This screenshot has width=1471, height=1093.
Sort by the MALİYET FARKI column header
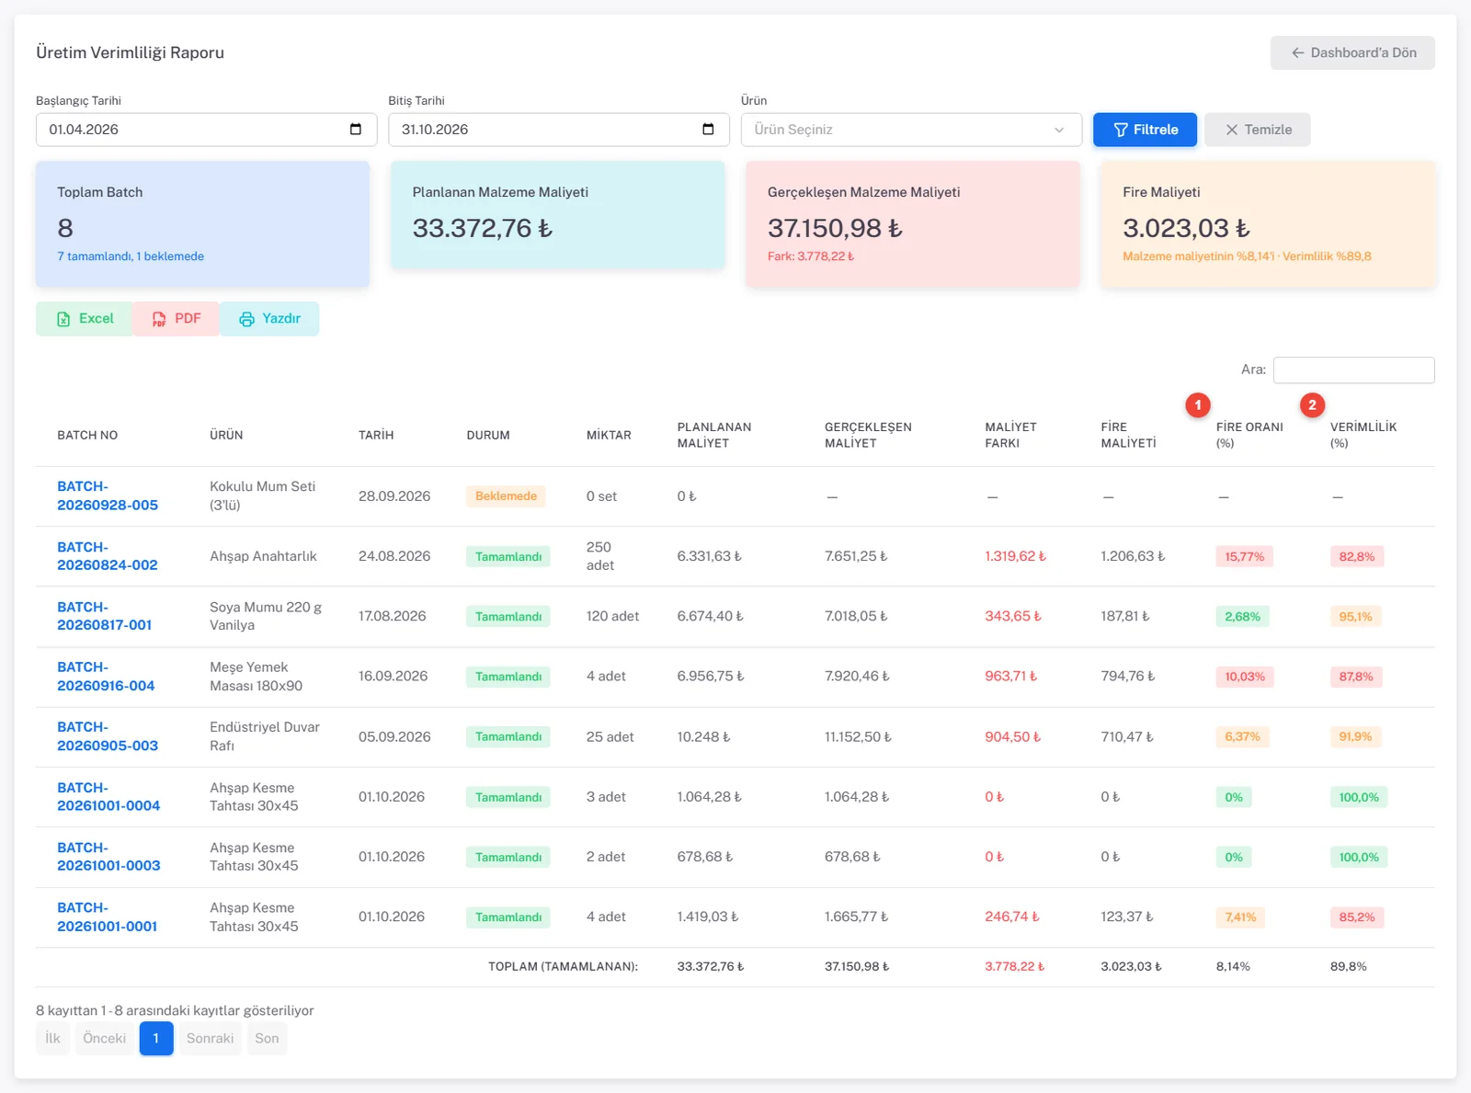coord(1010,435)
